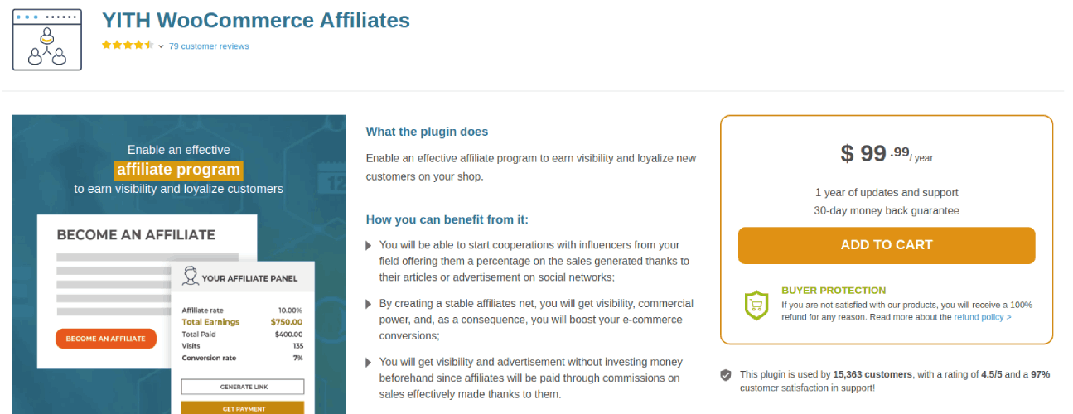Click triangle bullet before stable affiliates net point

pyautogui.click(x=369, y=305)
